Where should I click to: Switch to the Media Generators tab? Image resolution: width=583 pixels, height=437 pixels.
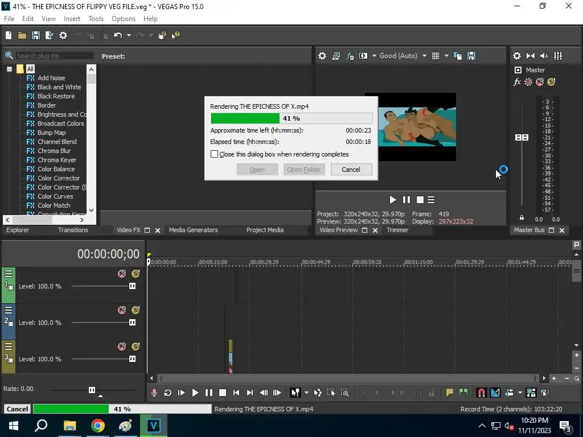pos(194,230)
